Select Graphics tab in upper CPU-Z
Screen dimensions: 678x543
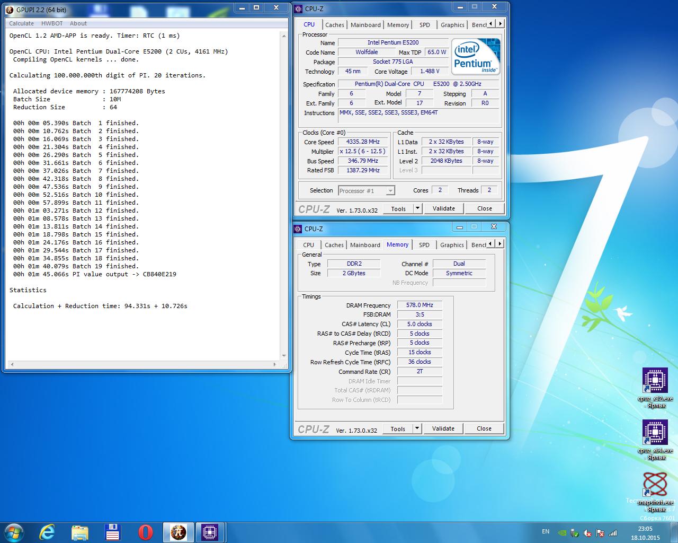(452, 25)
